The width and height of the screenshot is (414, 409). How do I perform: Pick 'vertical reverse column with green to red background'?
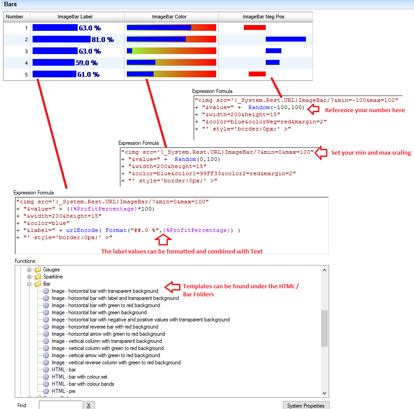[x=116, y=362]
